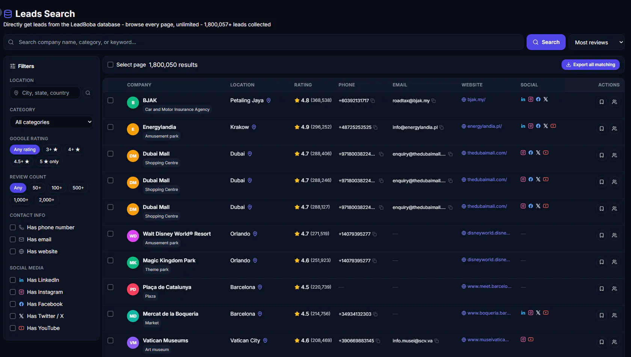
Task: Enable the Has email filter
Action: pyautogui.click(x=13, y=239)
